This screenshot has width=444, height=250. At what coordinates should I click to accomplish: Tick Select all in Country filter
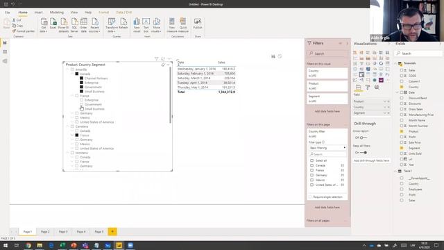(311, 160)
